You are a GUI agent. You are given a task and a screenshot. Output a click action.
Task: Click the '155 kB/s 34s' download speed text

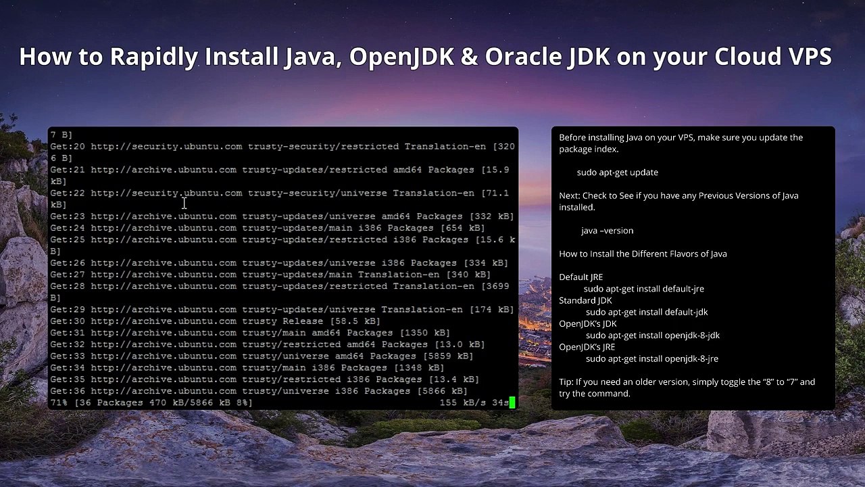474,402
